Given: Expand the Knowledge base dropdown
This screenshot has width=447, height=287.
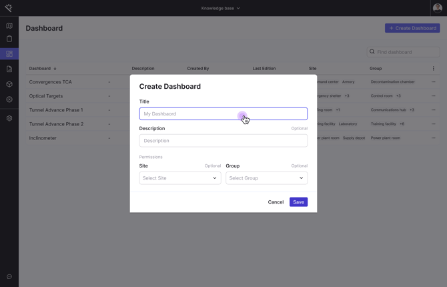Looking at the screenshot, I should click(x=220, y=8).
